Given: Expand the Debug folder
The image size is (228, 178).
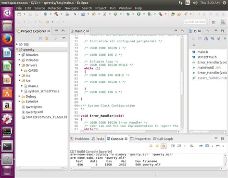Looking at the screenshot, I should (19, 96).
